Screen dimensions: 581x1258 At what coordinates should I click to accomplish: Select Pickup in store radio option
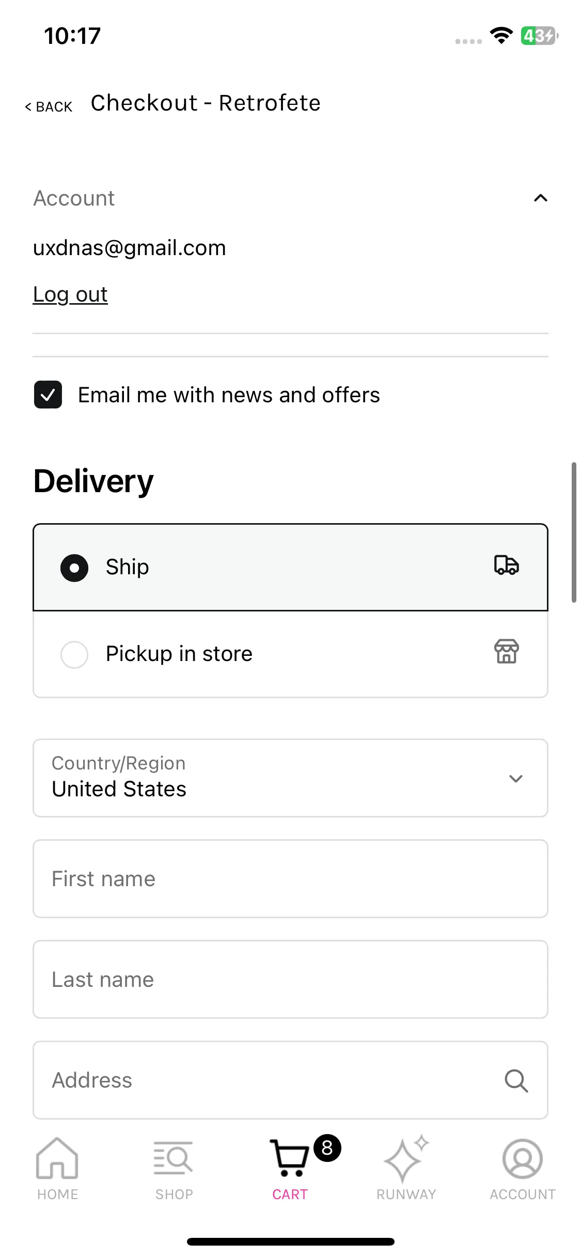[74, 654]
